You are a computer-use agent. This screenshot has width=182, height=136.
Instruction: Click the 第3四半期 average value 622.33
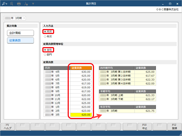pyautogui.click(x=145, y=80)
